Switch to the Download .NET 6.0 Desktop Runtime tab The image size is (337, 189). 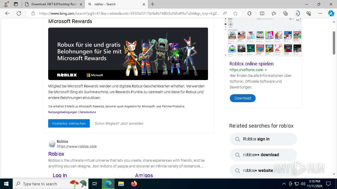[x=53, y=4]
